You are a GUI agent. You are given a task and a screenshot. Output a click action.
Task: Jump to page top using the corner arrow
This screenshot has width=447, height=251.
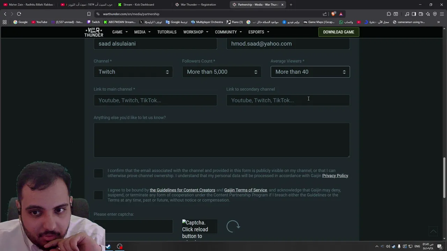(433, 231)
